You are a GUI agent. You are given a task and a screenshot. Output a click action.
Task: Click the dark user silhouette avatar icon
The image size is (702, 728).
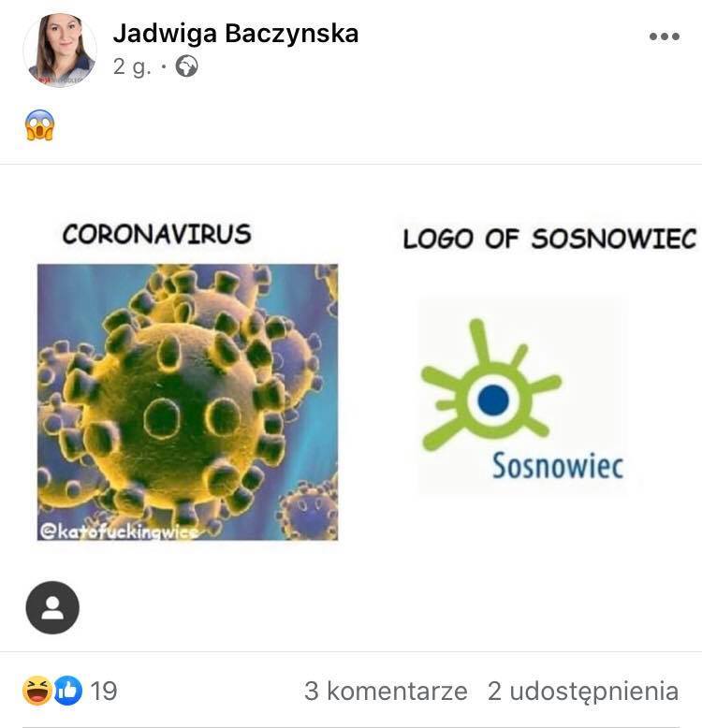52,607
